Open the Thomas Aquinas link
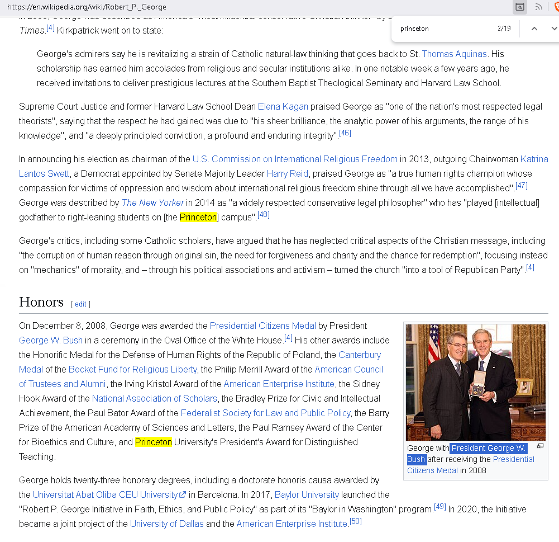Screen dimensions: 559x542 (454, 54)
